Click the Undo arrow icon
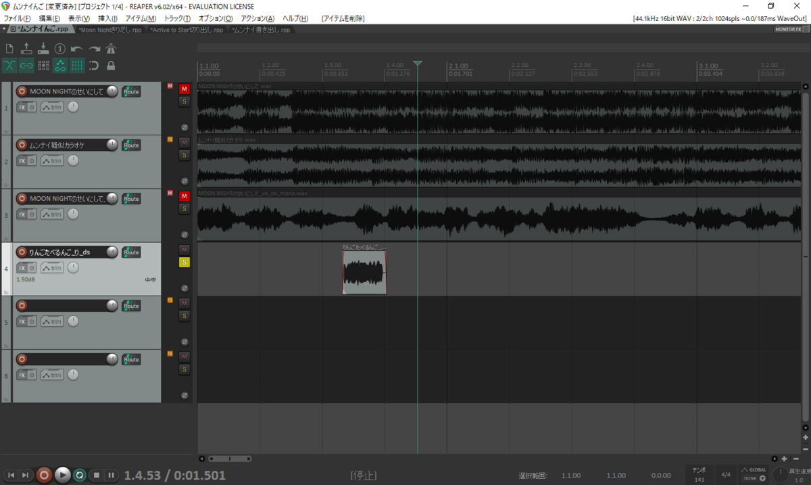This screenshot has width=811, height=485. pyautogui.click(x=77, y=49)
